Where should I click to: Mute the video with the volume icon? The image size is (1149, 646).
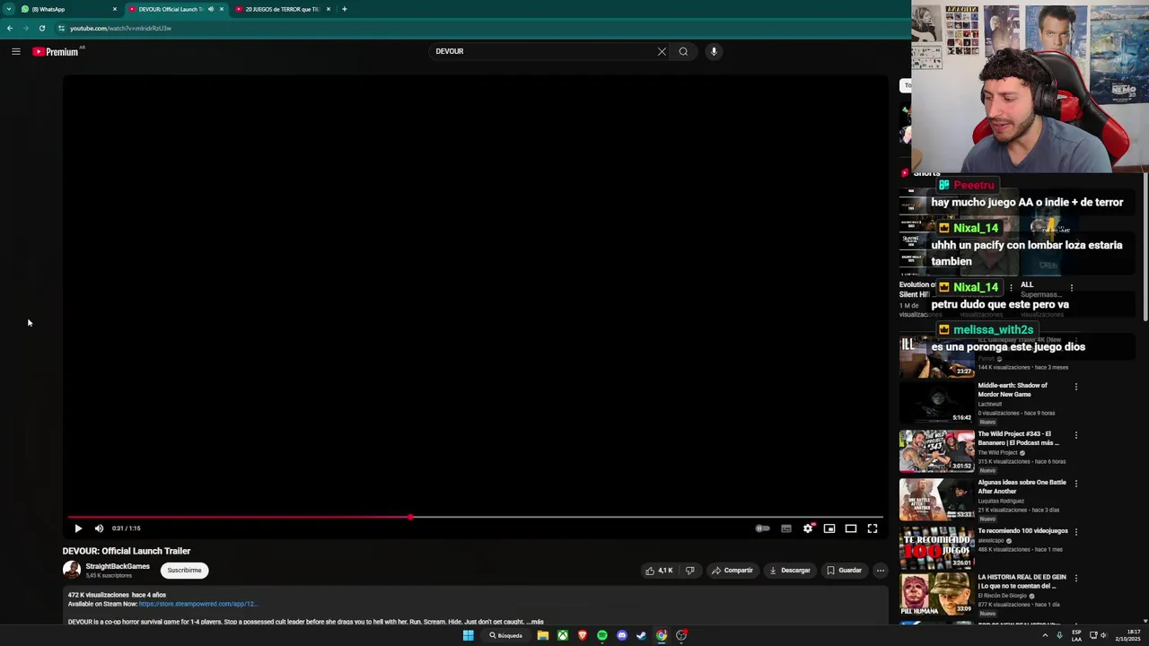[99, 528]
